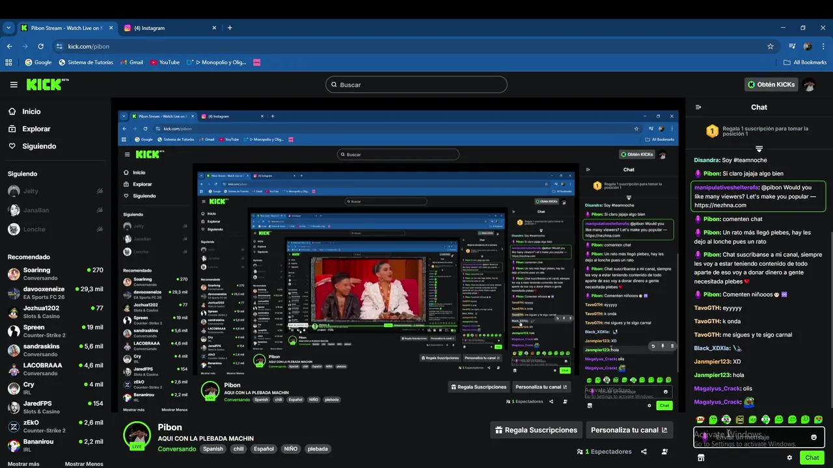Open the Chrome tab search dropdown arrow
This screenshot has height=468, width=833.
click(x=8, y=28)
